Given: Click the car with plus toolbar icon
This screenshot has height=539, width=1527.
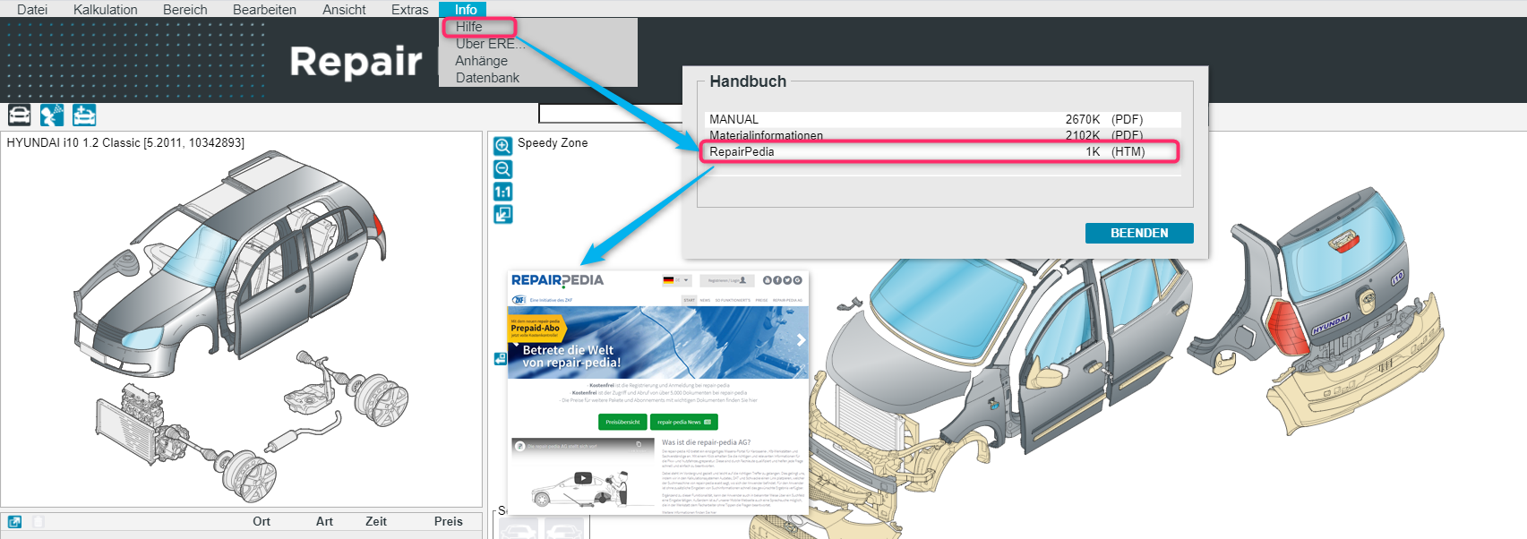Looking at the screenshot, I should click(84, 115).
